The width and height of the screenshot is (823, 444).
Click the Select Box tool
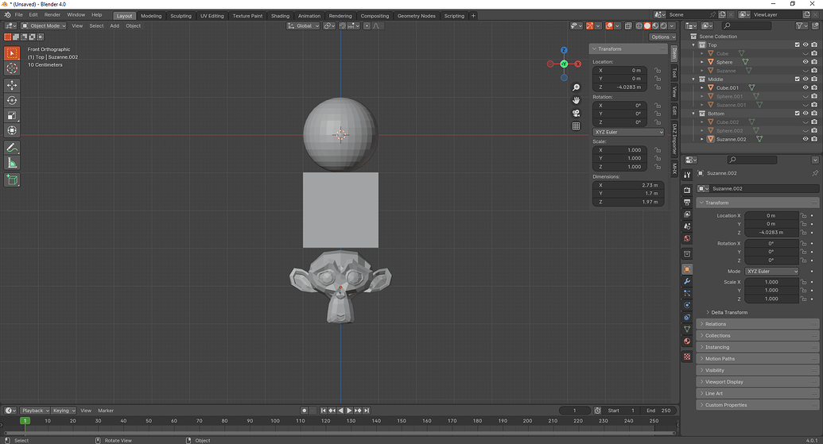tap(12, 53)
